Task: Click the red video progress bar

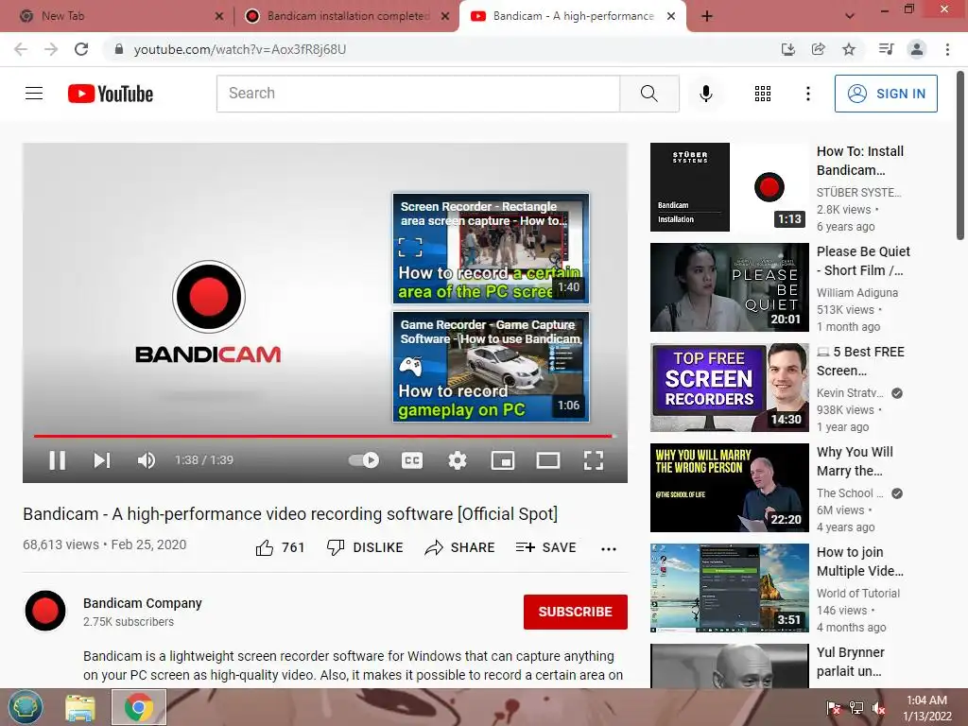Action: point(323,436)
